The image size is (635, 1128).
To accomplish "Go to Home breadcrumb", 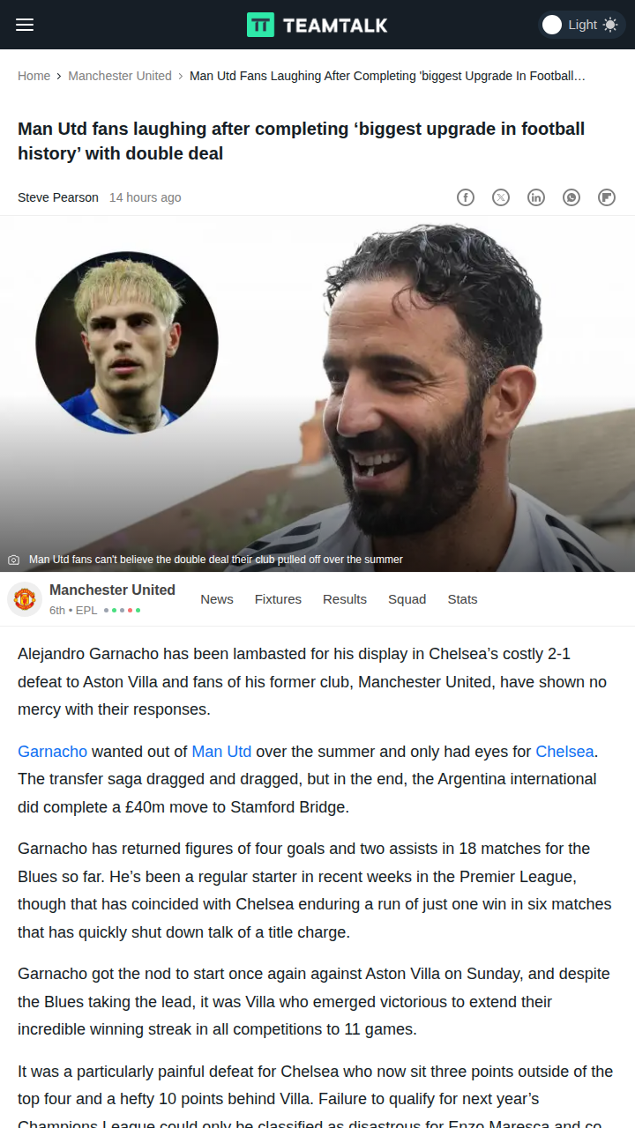I will click(x=34, y=76).
